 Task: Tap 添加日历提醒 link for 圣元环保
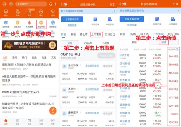92,66
